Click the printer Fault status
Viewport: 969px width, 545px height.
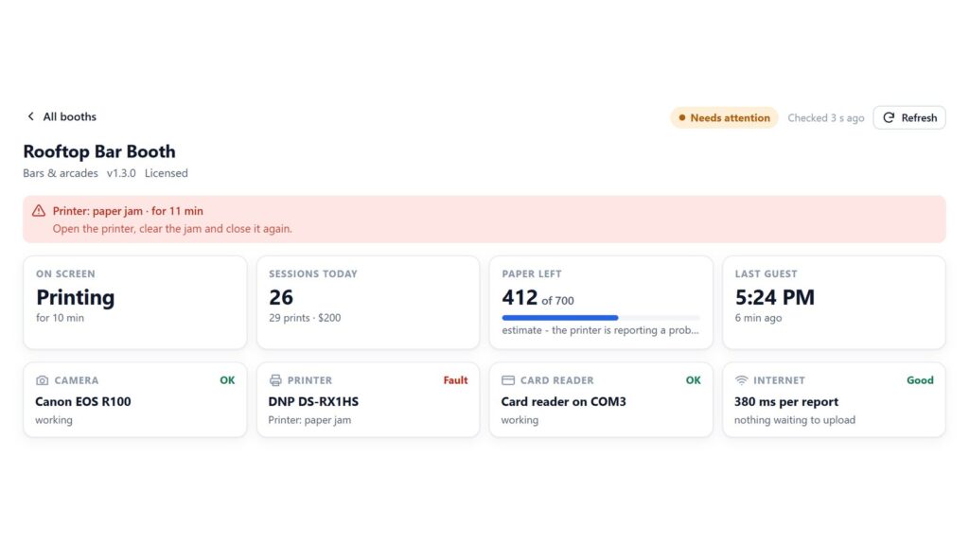pos(455,380)
